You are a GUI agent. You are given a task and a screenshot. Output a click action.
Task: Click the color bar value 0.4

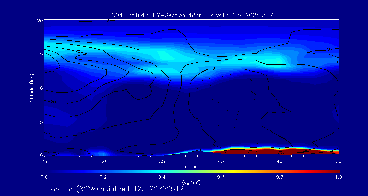162,177
